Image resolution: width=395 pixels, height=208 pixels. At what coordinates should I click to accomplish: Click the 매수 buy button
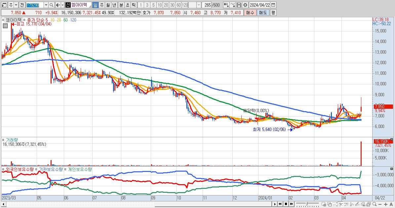tap(250, 13)
